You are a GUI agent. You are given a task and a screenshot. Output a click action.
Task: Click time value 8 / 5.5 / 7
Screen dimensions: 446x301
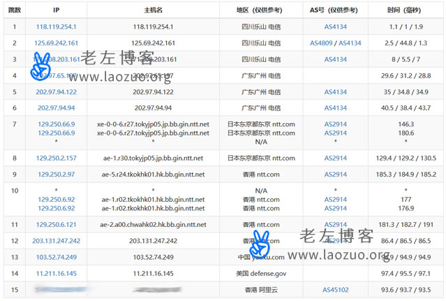coord(406,59)
